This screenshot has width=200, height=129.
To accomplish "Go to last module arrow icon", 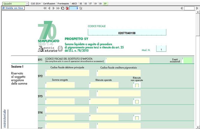I will click(58, 8).
